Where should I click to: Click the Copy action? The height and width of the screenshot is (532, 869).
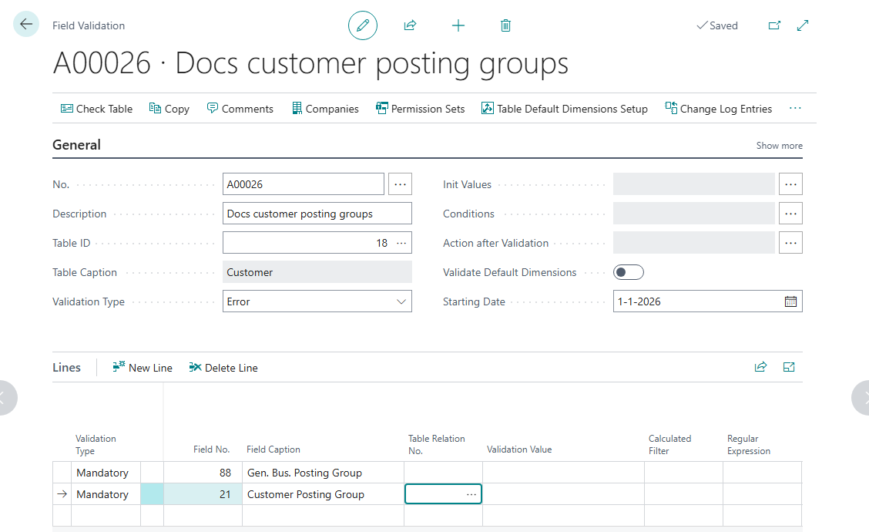[x=169, y=109]
